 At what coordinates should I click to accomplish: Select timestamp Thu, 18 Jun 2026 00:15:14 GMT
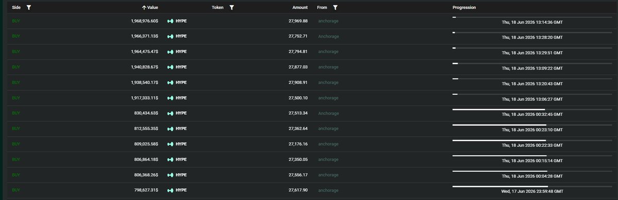point(532,160)
